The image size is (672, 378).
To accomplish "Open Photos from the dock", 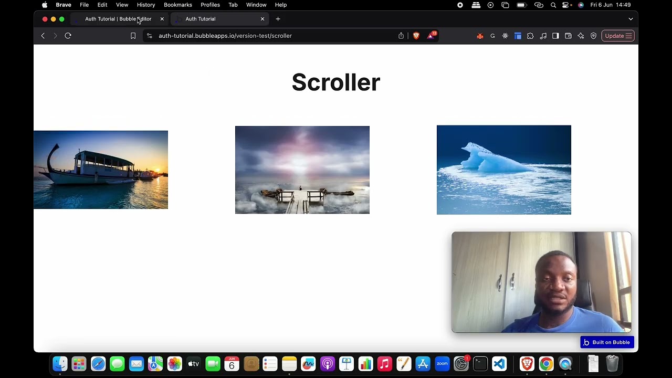I will [x=174, y=363].
